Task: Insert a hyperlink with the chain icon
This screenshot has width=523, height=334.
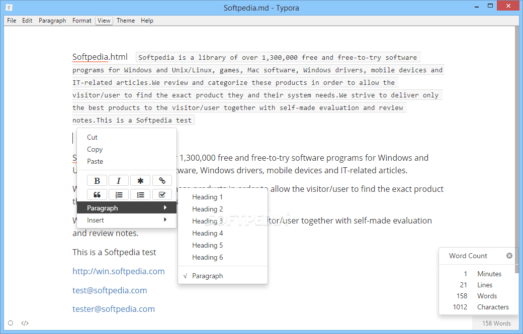Action: tap(162, 180)
